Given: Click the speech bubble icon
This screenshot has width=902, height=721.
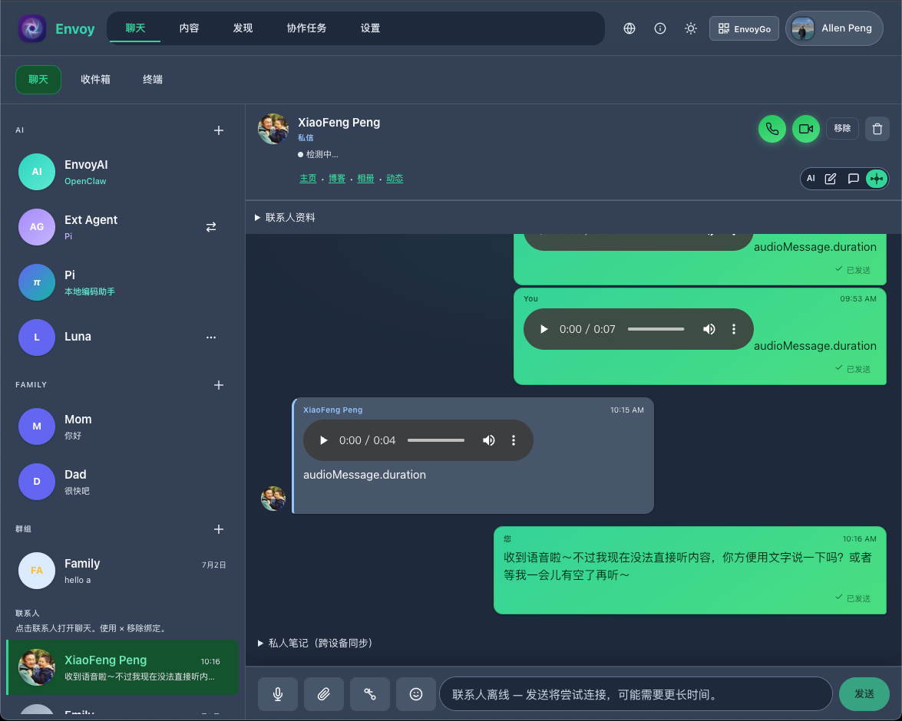Looking at the screenshot, I should tap(853, 179).
